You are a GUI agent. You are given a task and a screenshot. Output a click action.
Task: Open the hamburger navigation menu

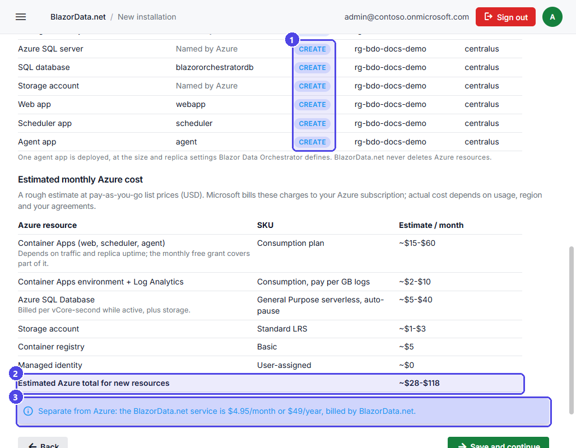click(x=21, y=17)
